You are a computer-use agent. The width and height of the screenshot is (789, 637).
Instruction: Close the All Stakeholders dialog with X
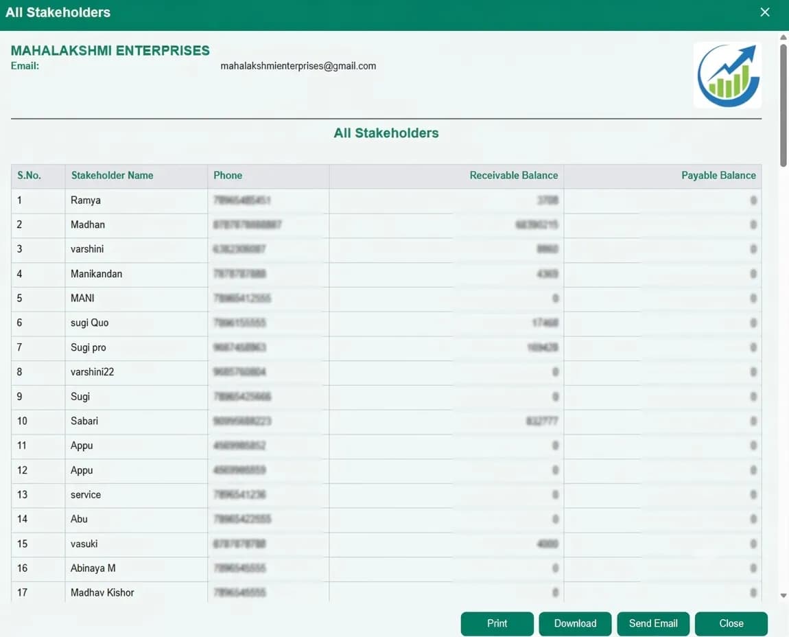(764, 12)
